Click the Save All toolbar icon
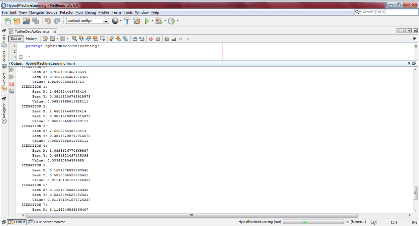Image resolution: width=419 pixels, height=226 pixels. (x=36, y=21)
